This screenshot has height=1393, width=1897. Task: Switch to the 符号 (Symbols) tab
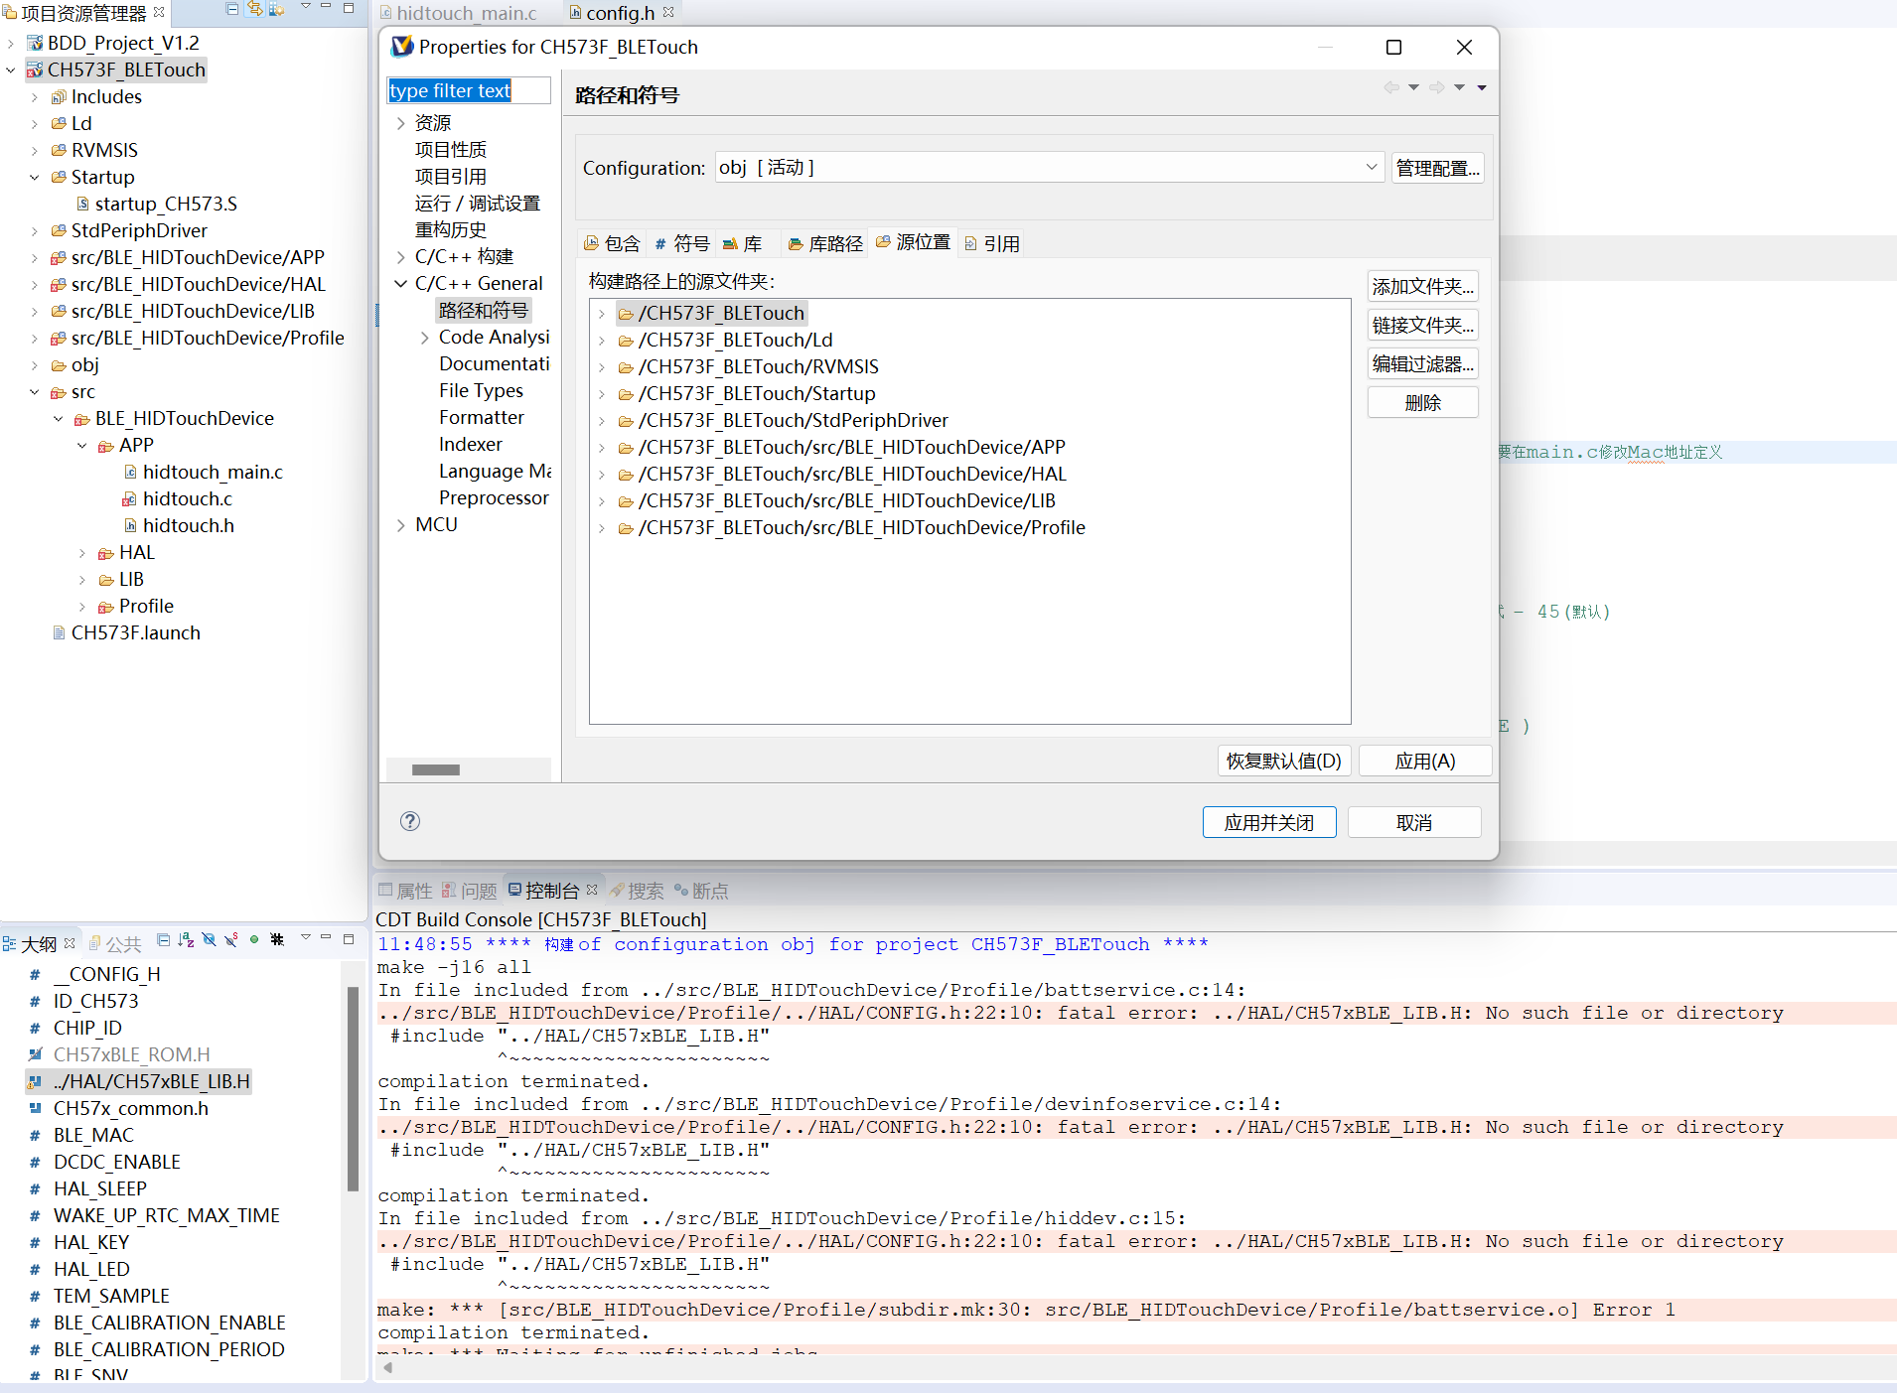[x=682, y=244]
